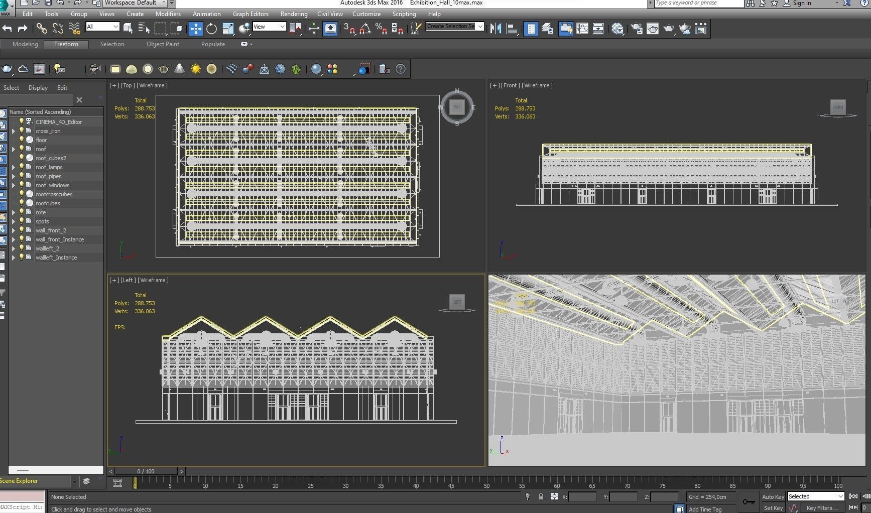Screen dimensions: 871x513
Task: Click the Key Filters button
Action: pos(822,508)
